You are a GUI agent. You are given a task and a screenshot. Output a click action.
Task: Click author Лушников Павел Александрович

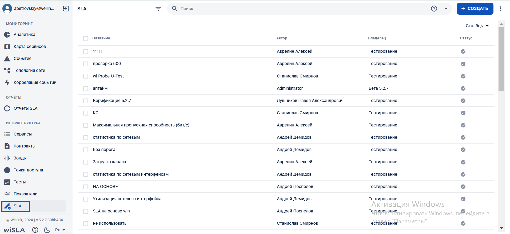tap(310, 101)
